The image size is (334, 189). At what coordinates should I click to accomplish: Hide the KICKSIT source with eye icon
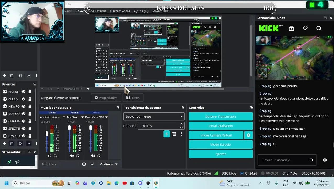24,92
